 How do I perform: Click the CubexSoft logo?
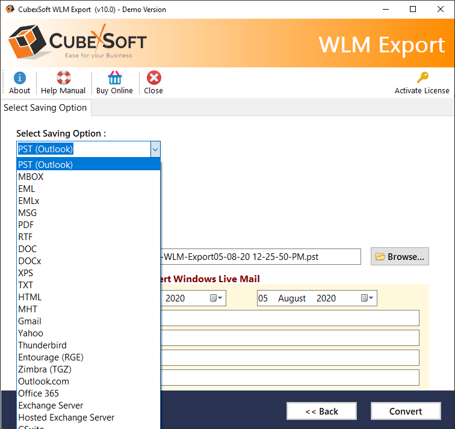point(78,43)
